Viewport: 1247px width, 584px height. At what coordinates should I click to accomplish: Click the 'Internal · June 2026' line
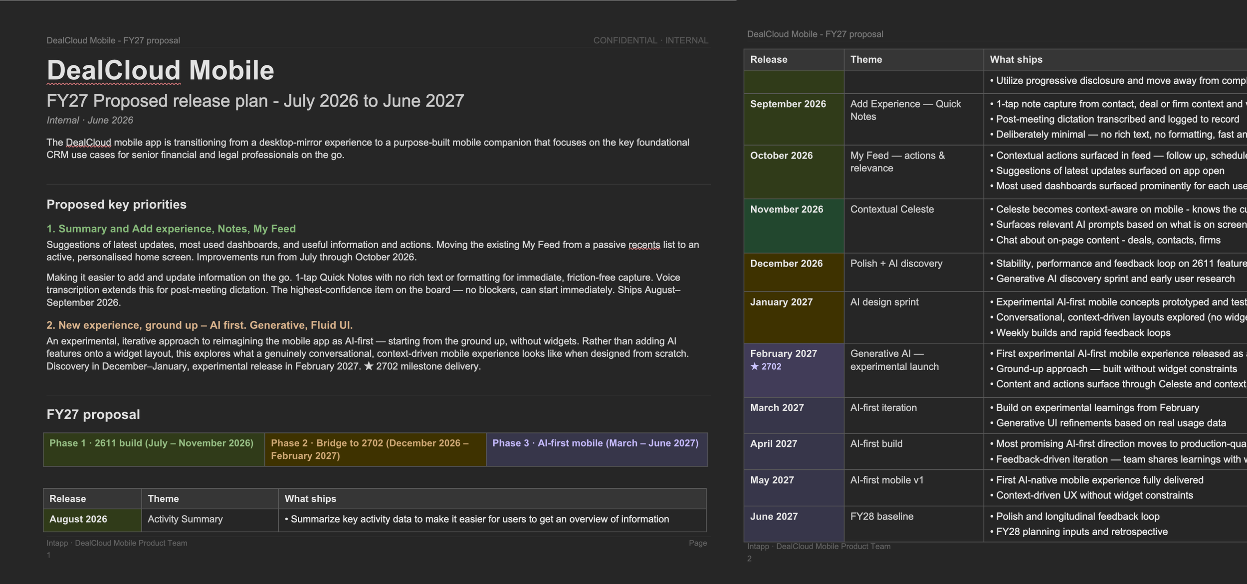pos(90,120)
